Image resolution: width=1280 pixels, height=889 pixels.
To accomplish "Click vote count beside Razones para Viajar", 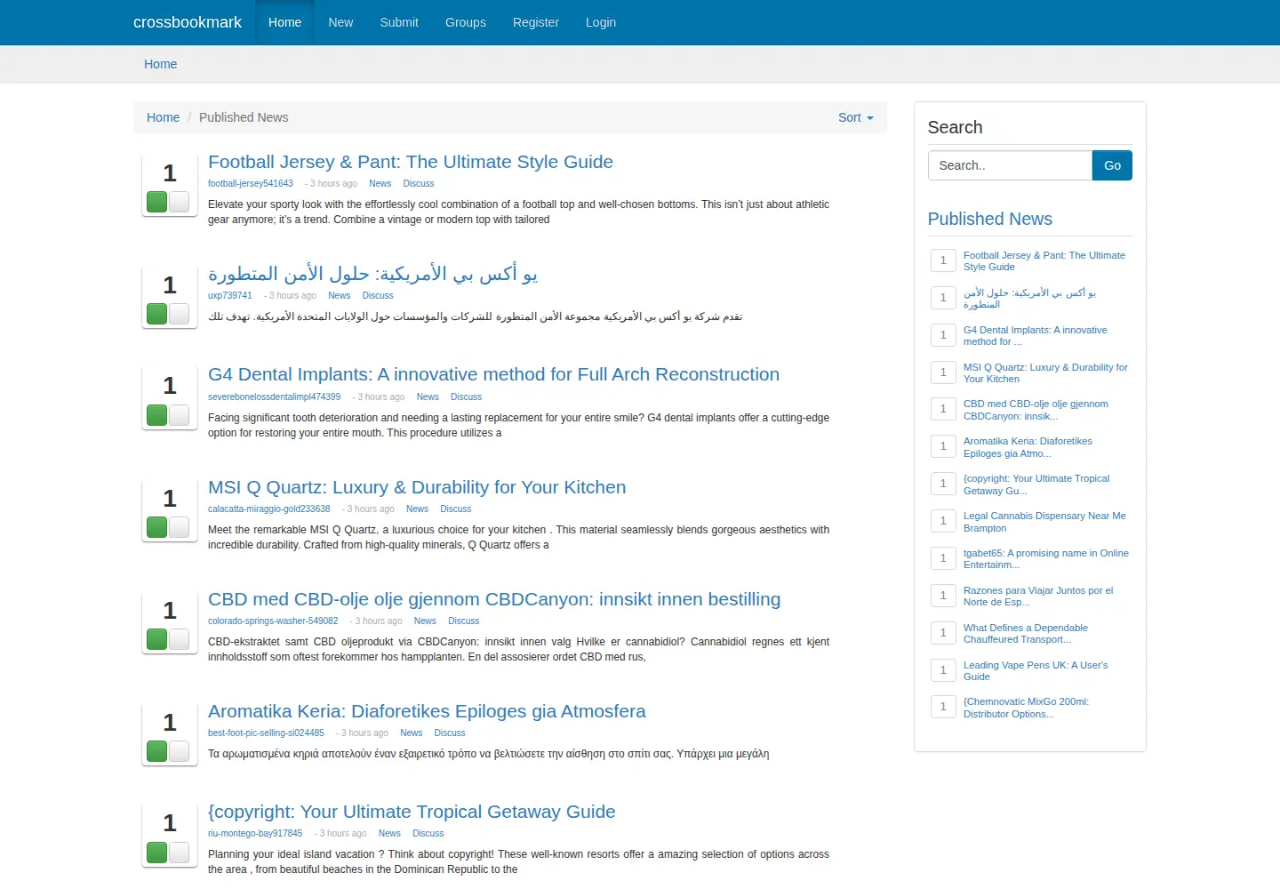I will pos(943,596).
